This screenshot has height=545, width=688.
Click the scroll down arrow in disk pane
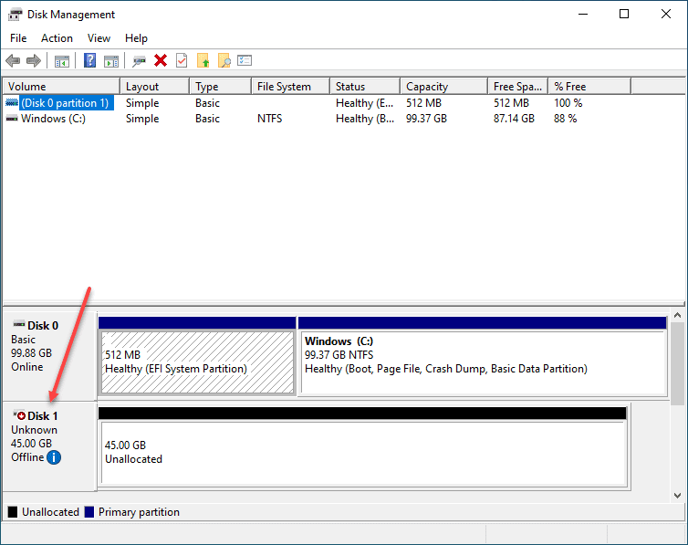click(x=677, y=496)
